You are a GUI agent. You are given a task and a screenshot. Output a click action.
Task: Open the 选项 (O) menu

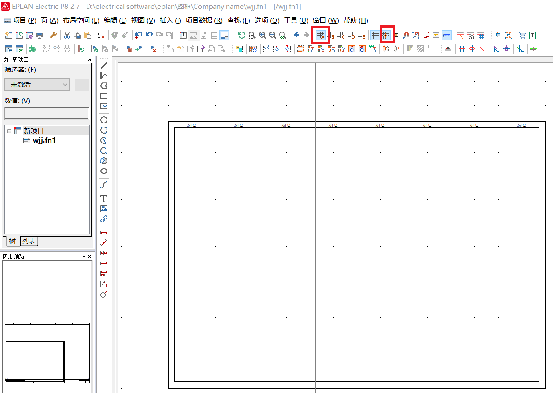click(267, 20)
